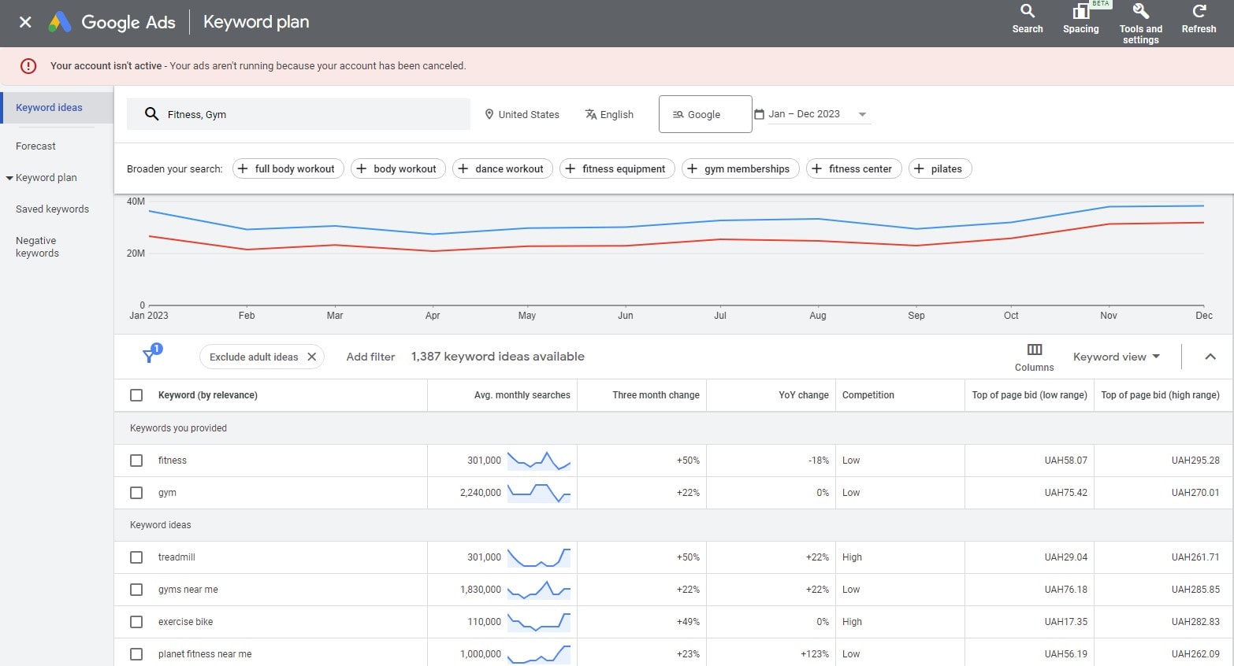Open the Spacing beta option
1234x666 pixels.
tap(1080, 19)
